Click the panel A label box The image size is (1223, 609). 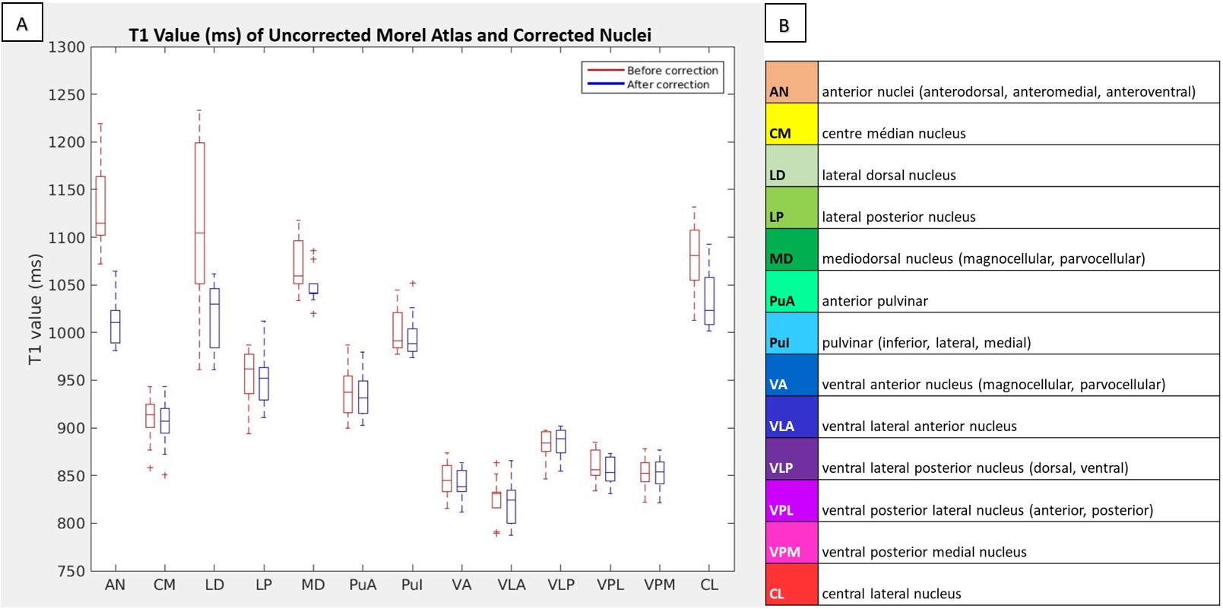pos(22,23)
